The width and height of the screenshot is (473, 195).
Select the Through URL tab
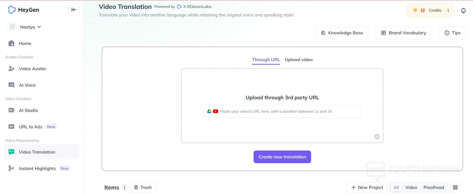[266, 60]
